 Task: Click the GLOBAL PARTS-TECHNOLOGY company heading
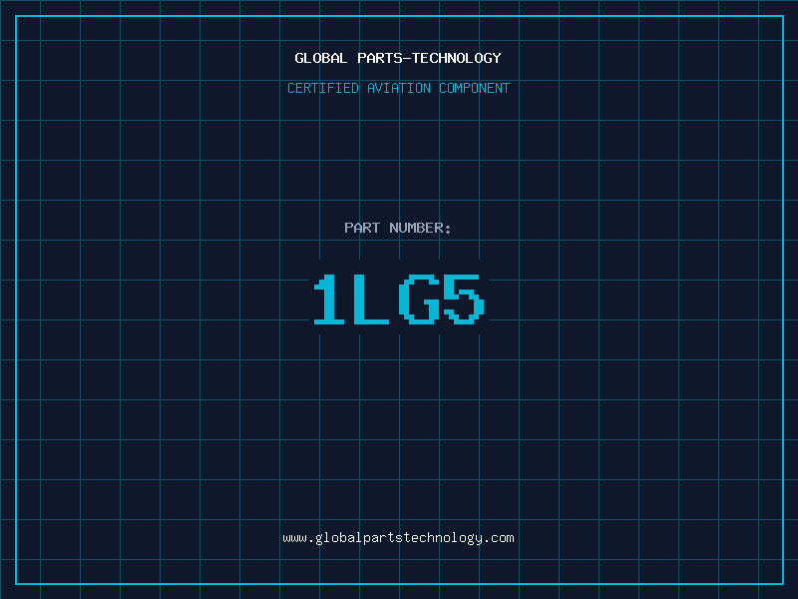pos(398,58)
